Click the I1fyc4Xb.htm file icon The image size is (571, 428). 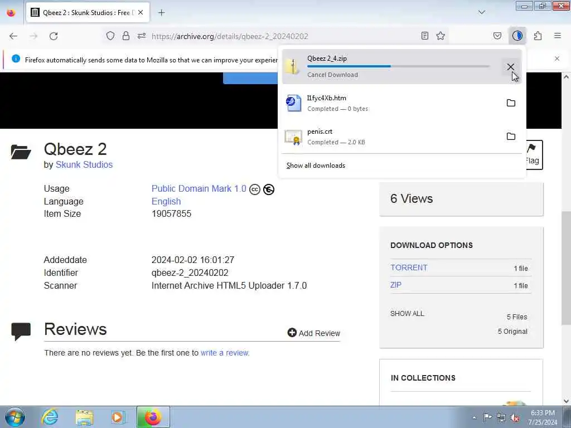point(293,103)
